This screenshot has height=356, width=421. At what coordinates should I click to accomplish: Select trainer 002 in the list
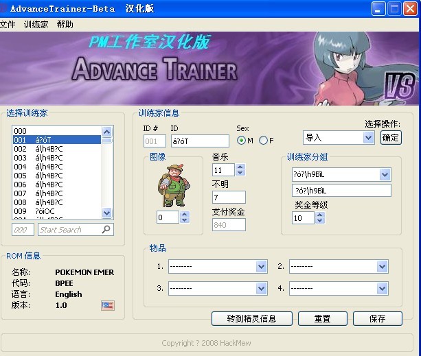click(57, 149)
